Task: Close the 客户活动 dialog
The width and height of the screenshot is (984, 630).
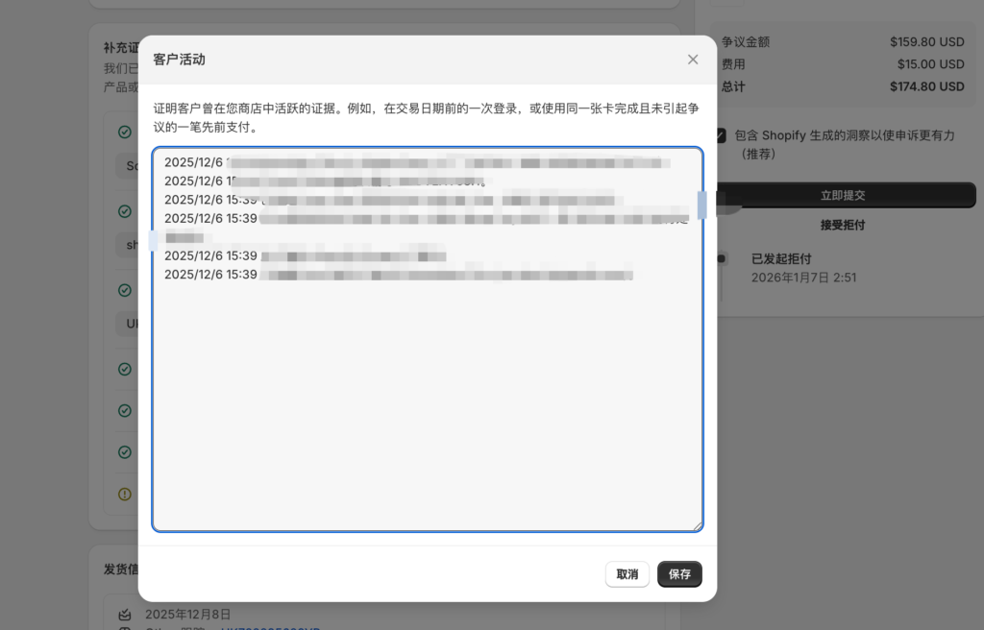Action: [x=692, y=59]
